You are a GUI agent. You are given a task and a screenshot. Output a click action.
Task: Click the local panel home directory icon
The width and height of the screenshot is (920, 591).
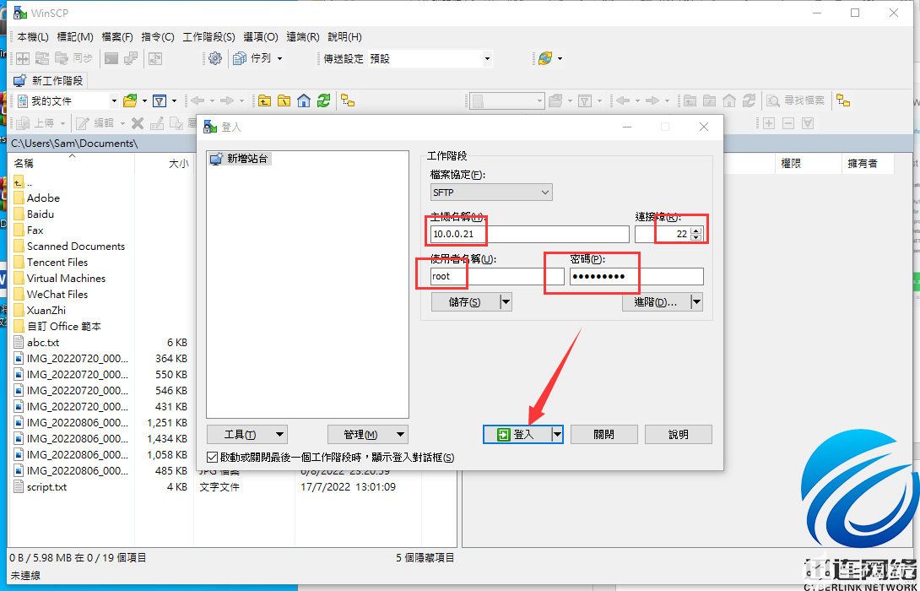[303, 101]
